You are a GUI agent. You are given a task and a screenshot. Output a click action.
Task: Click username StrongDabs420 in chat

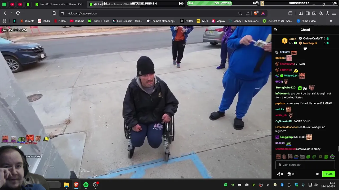(x=286, y=88)
